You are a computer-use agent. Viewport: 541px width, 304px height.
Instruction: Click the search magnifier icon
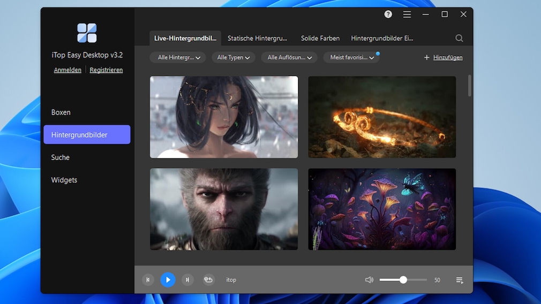point(459,38)
